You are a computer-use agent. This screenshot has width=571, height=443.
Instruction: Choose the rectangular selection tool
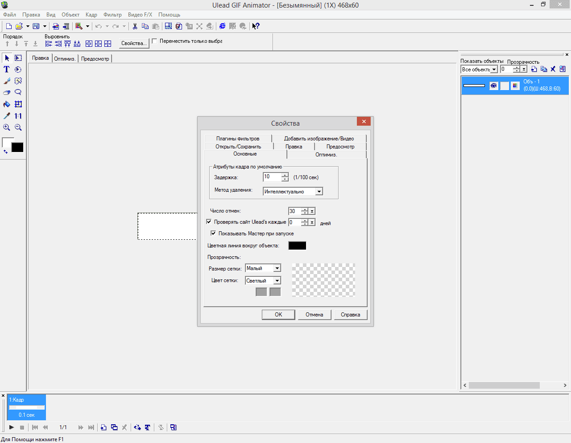18,58
